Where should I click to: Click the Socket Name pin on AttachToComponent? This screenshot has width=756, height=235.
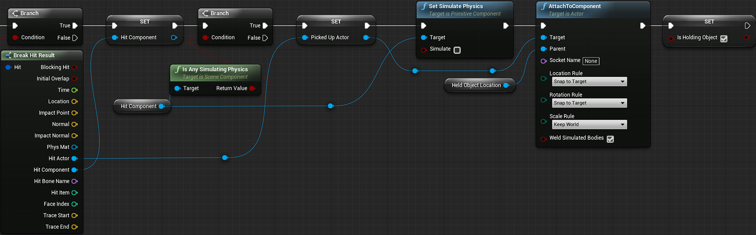pyautogui.click(x=544, y=61)
